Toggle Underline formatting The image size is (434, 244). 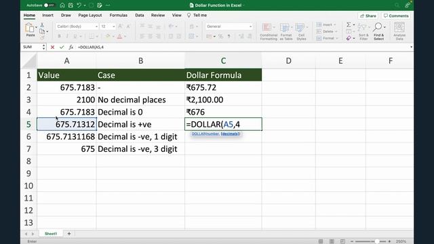pos(75,36)
